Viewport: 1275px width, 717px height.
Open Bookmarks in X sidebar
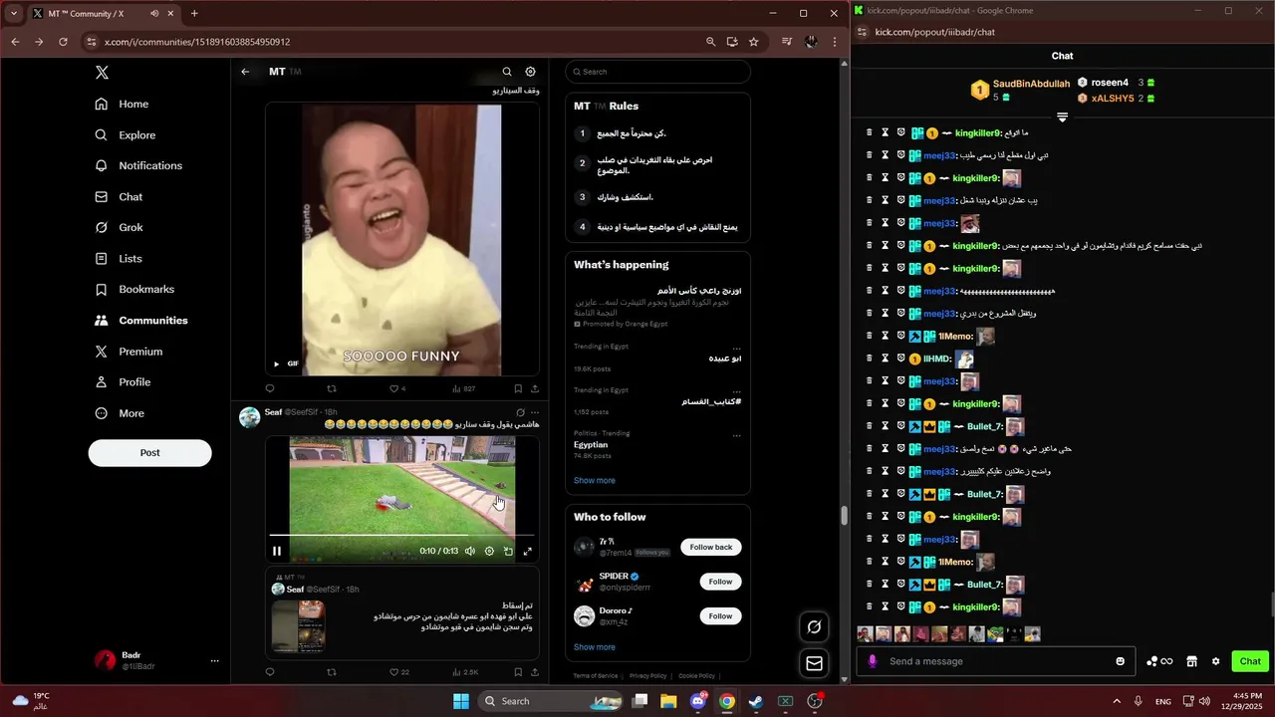coord(134,290)
